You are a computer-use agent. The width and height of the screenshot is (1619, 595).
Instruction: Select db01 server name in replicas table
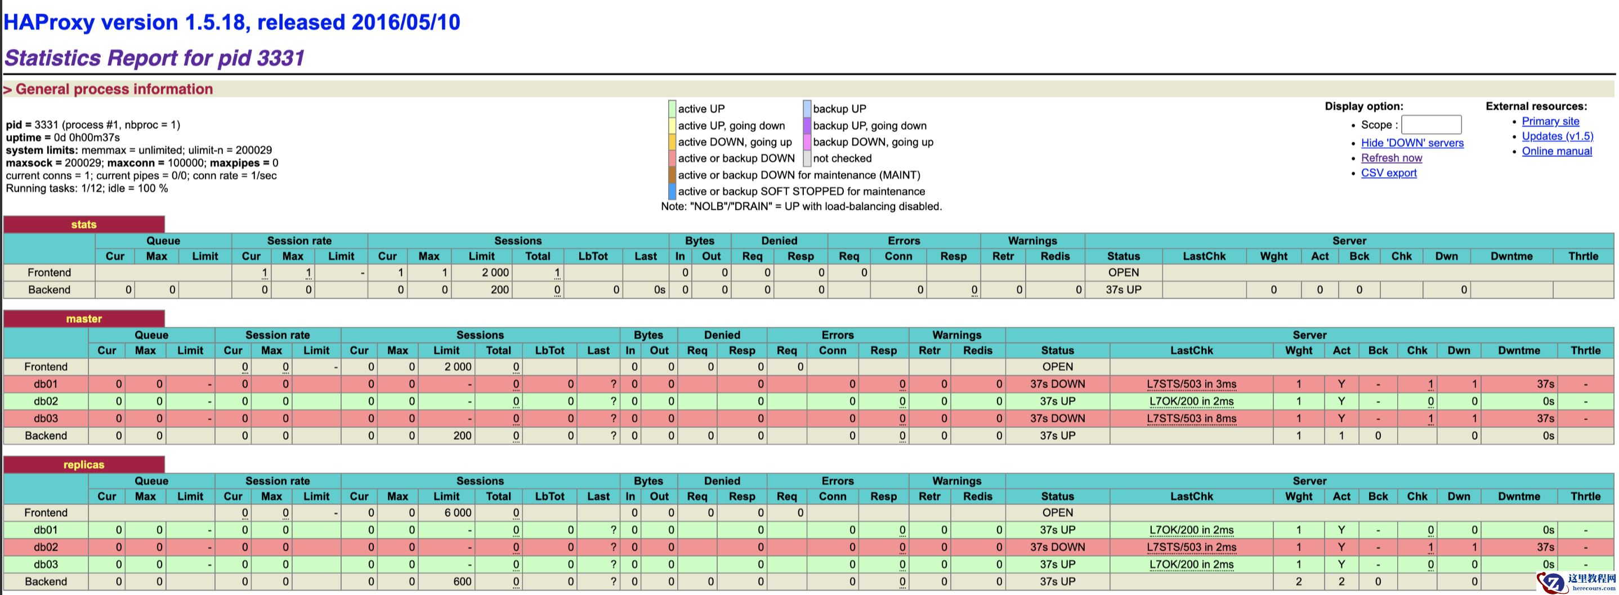46,530
